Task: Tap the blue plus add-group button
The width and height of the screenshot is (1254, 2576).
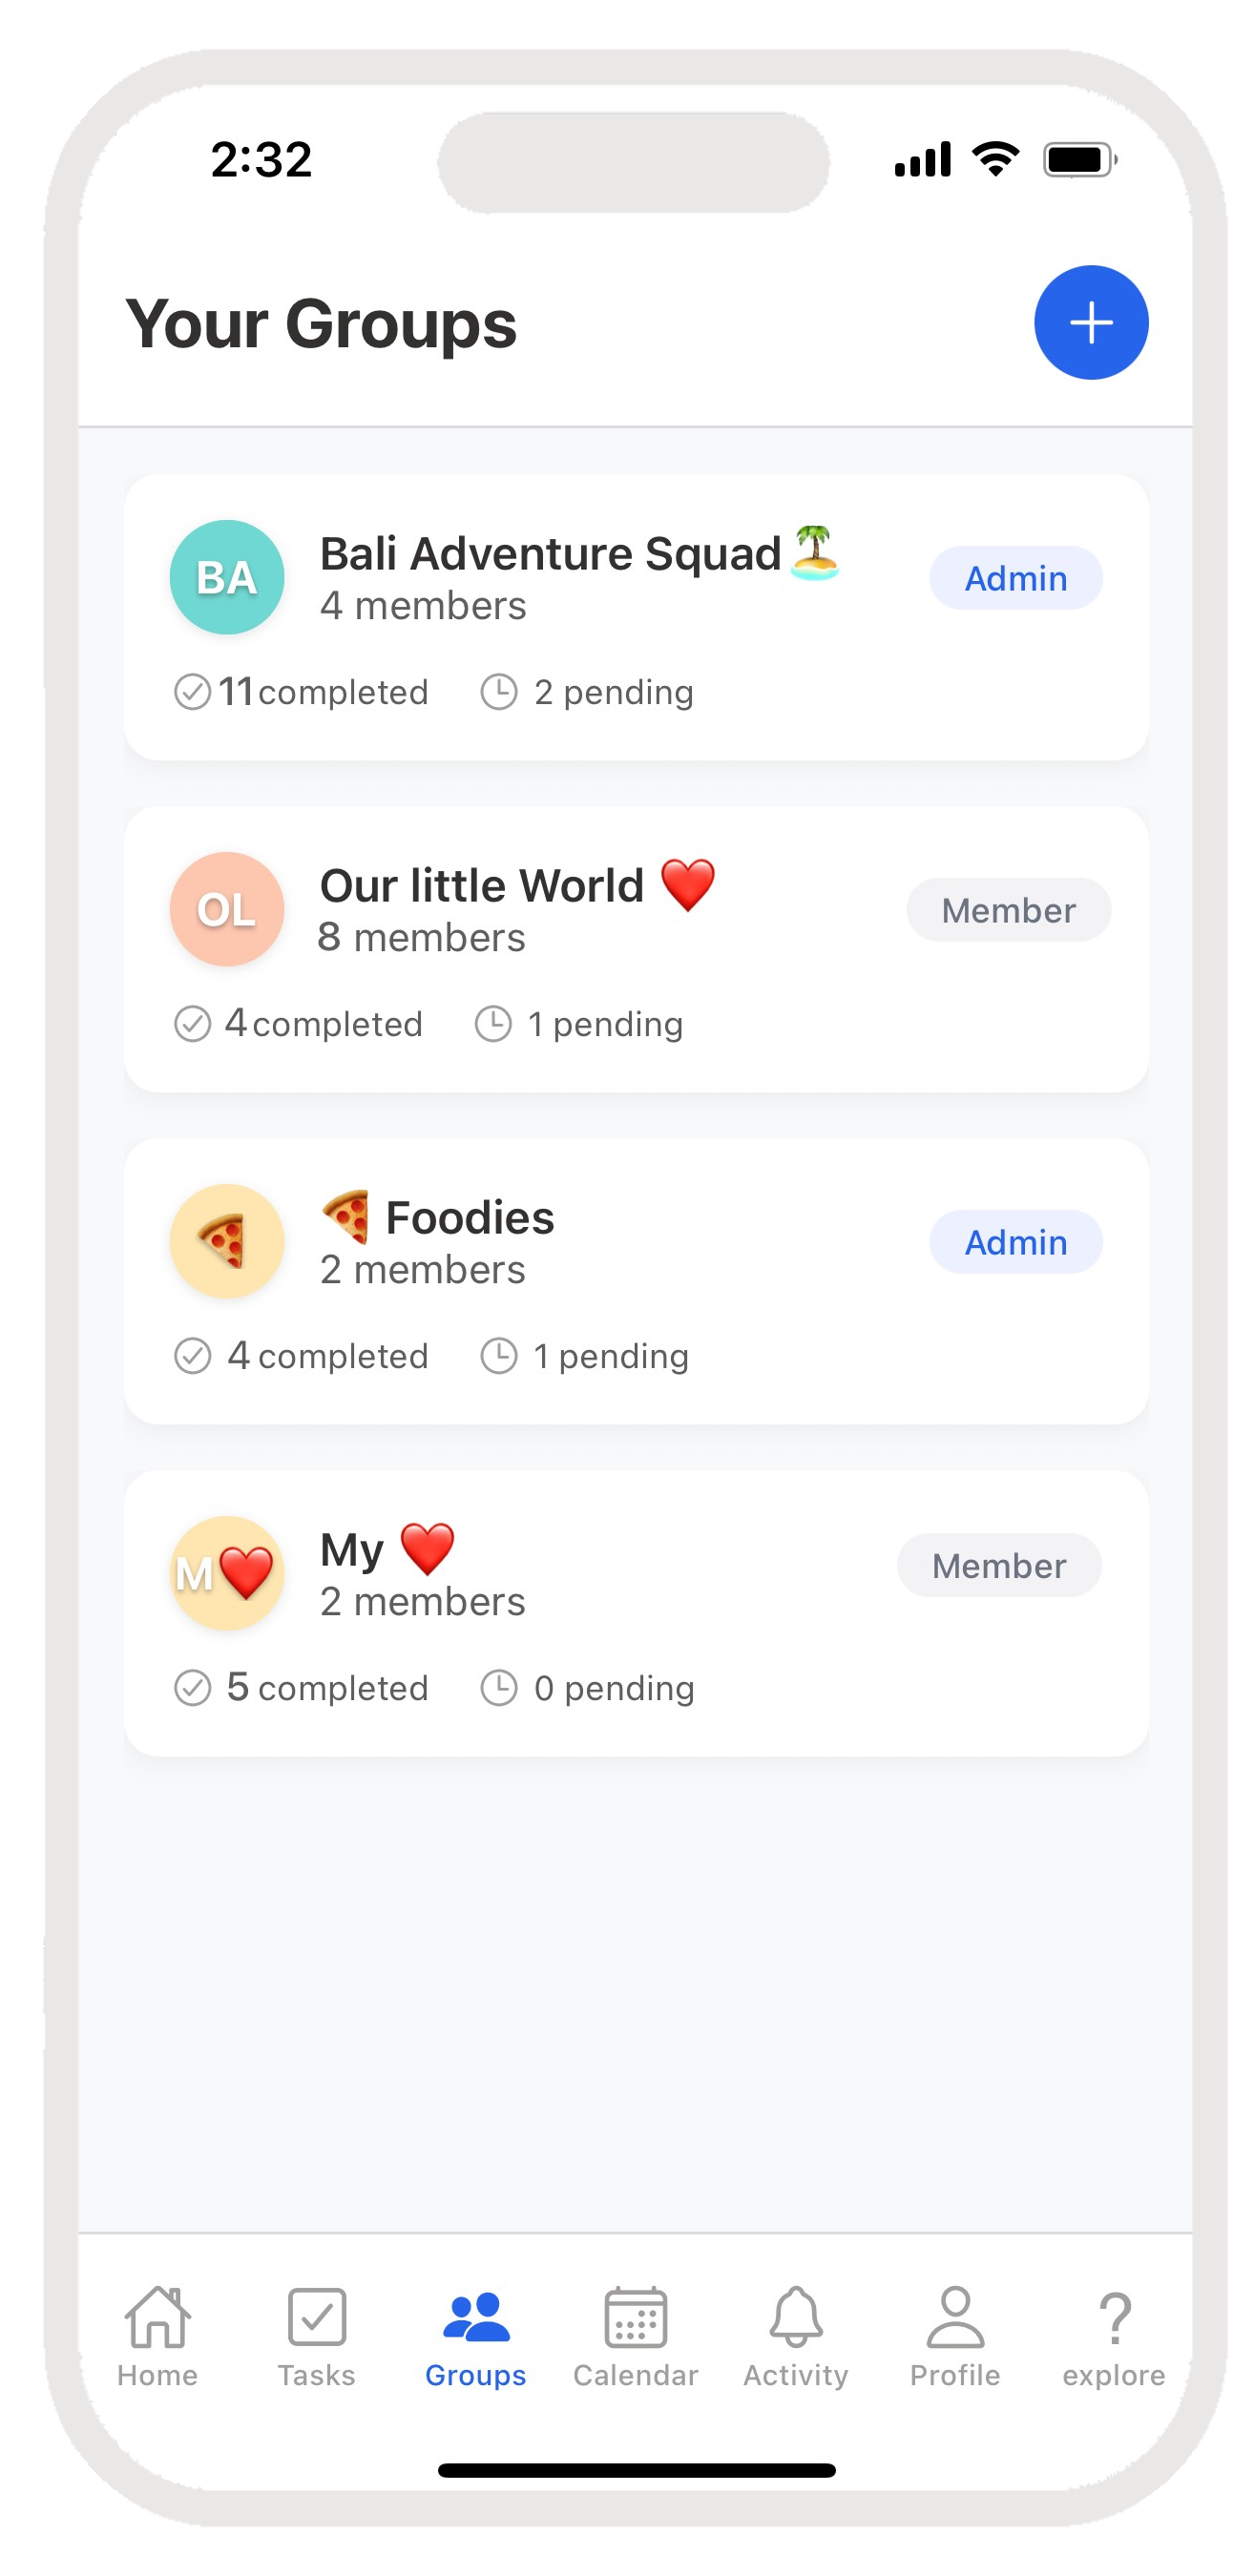Action: [x=1090, y=323]
